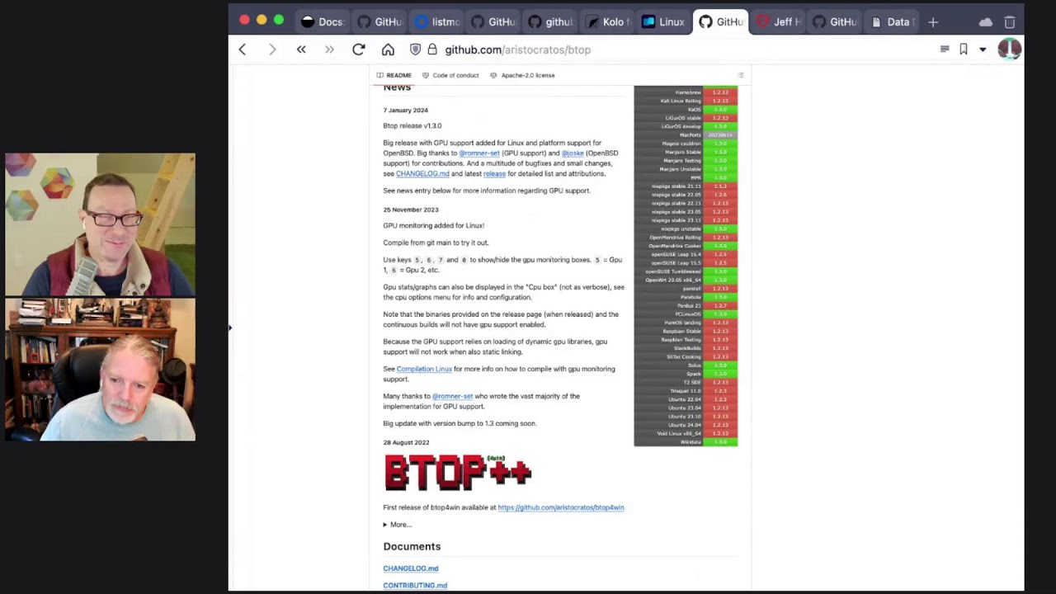The height and width of the screenshot is (594, 1056).
Task: Click the forward navigation arrow
Action: tap(272, 49)
